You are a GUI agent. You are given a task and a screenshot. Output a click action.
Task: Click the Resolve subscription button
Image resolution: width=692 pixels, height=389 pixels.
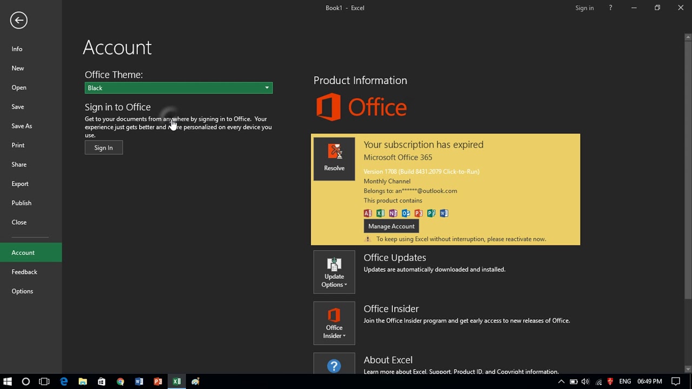[x=334, y=159]
